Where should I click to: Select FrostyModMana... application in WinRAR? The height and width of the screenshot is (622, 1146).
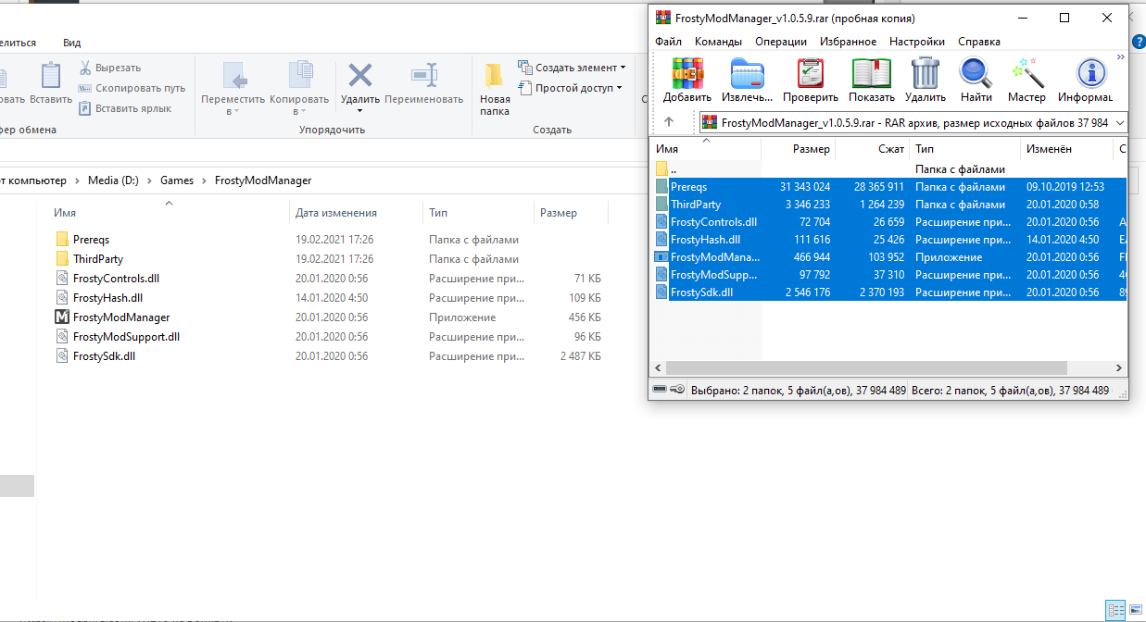[x=889, y=257]
